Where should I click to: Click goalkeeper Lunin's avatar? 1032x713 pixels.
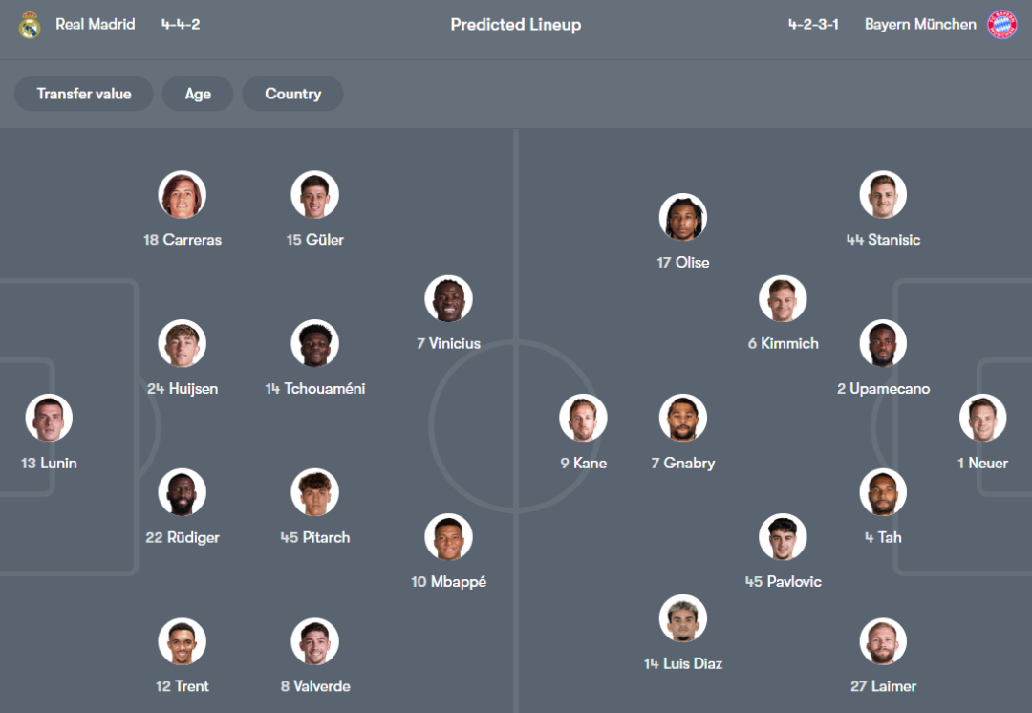[49, 419]
